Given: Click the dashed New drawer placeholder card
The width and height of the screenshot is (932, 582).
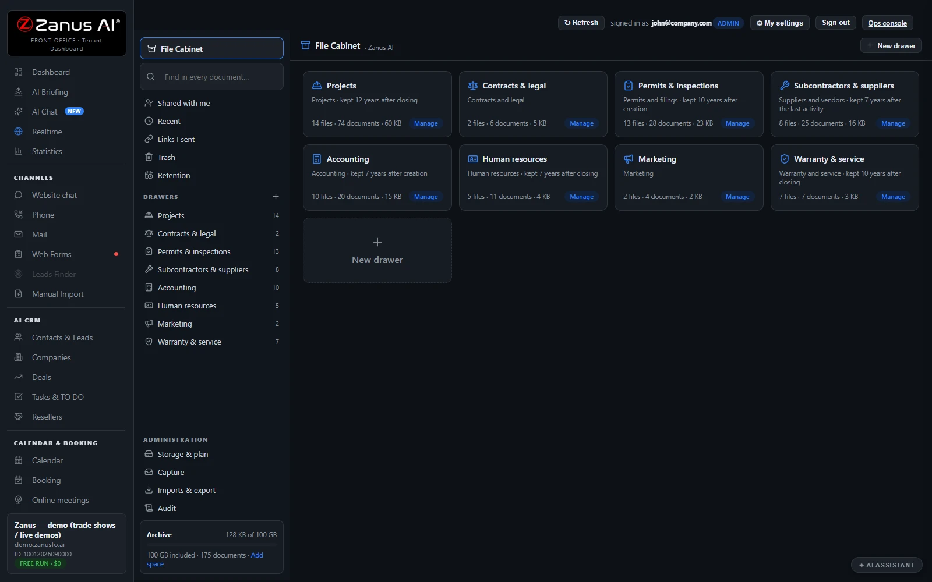Looking at the screenshot, I should click(x=377, y=250).
